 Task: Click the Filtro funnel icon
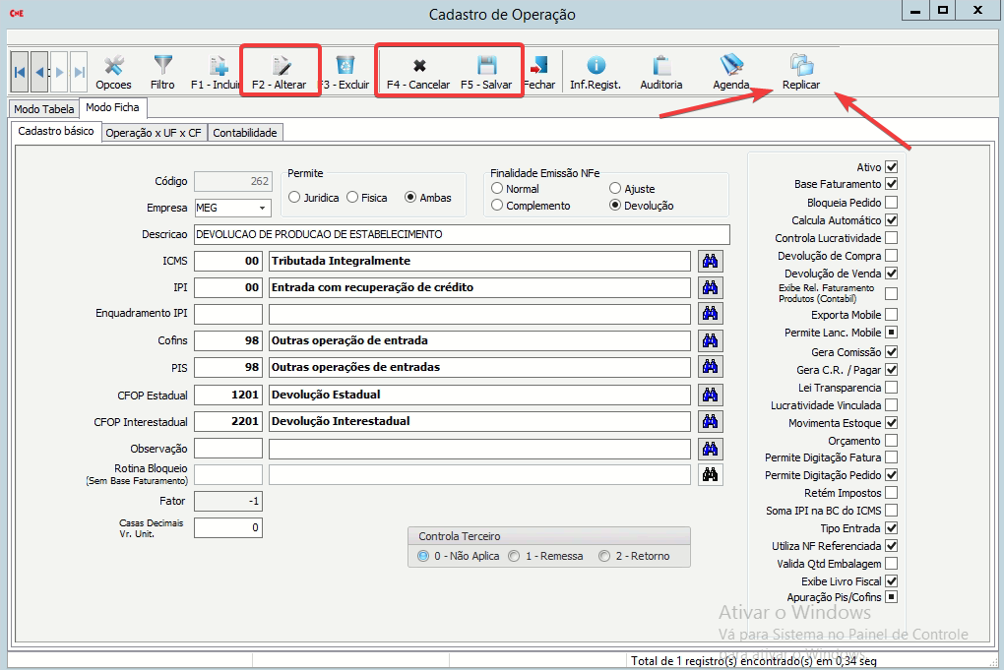pyautogui.click(x=162, y=73)
